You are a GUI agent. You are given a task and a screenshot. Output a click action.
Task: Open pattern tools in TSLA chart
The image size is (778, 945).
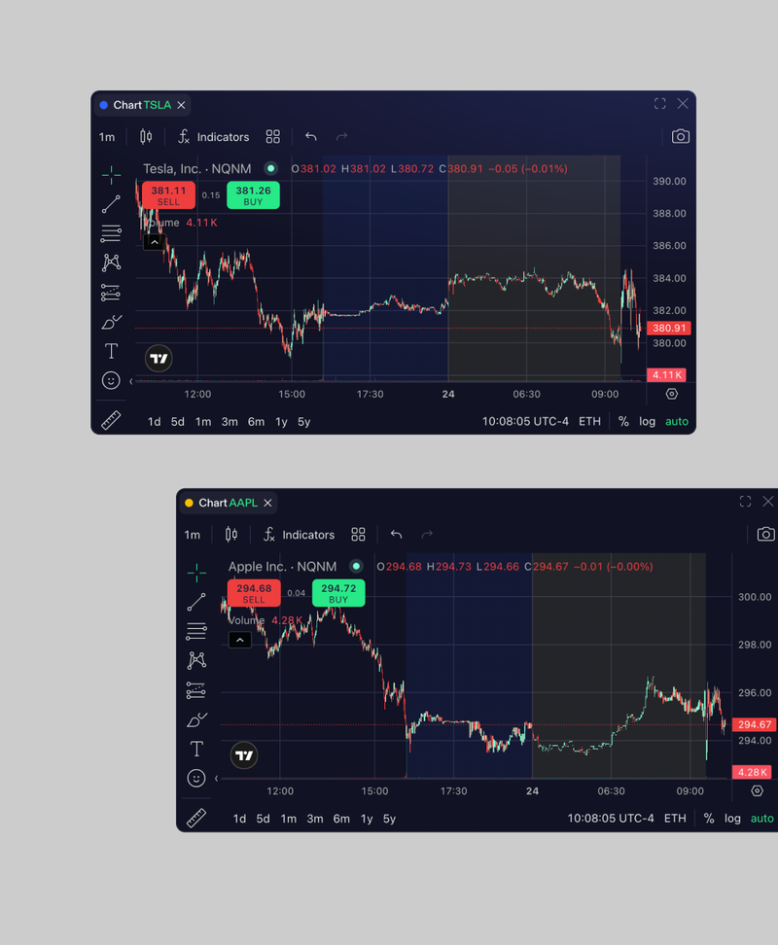[111, 262]
